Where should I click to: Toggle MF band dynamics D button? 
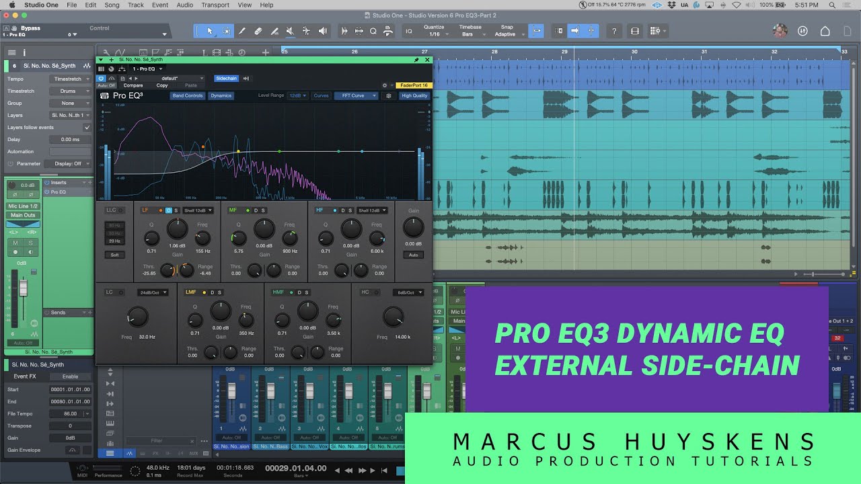256,210
